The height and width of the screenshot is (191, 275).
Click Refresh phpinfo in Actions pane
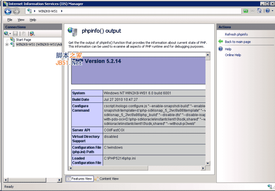pos(236,34)
